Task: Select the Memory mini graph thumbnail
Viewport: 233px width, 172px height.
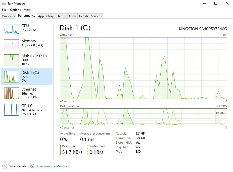Action: point(11,44)
